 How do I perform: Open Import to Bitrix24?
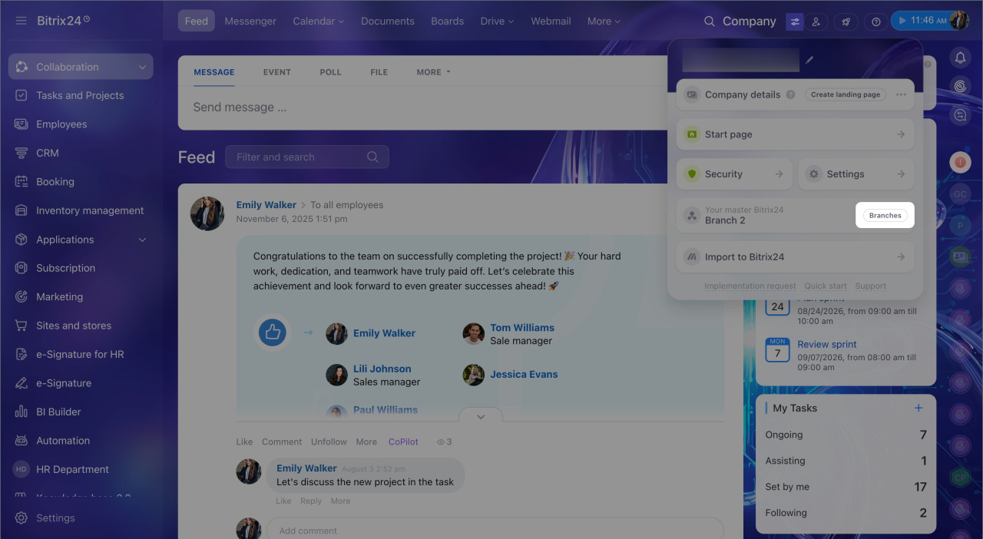point(795,257)
